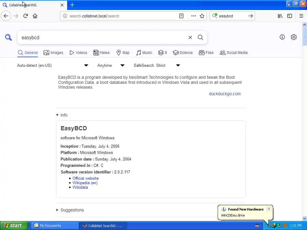This screenshot has height=230, width=307.
Task: Clear the easybcd search query
Action: (x=190, y=37)
